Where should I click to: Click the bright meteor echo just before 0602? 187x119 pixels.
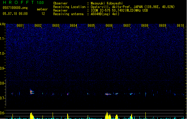[32, 92]
